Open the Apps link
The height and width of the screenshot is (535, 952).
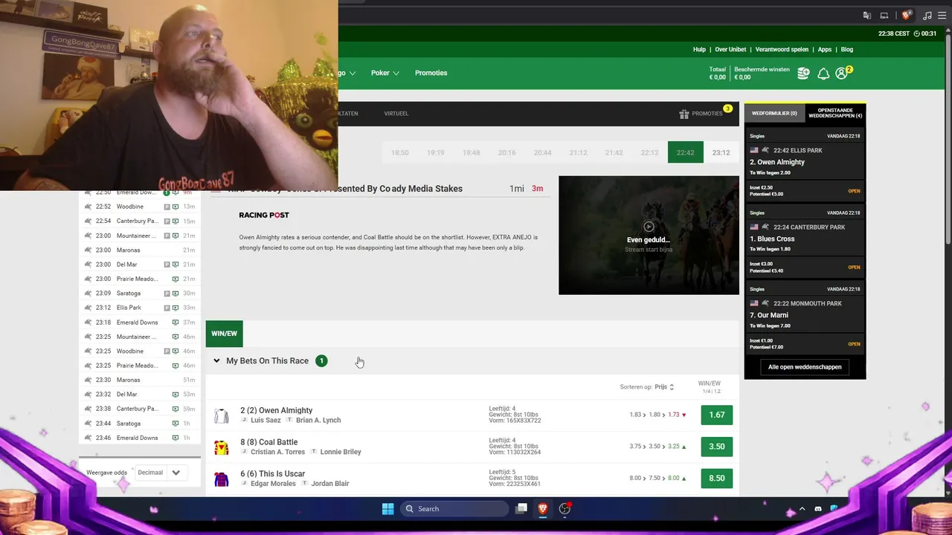coord(825,50)
